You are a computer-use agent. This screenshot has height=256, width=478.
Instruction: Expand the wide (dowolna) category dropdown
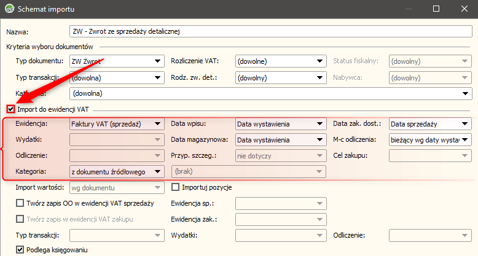[x=466, y=94]
